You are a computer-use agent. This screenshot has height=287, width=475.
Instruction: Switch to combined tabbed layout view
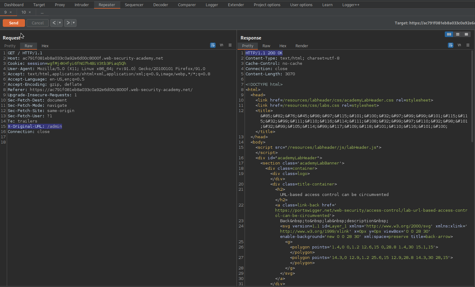coord(466,34)
